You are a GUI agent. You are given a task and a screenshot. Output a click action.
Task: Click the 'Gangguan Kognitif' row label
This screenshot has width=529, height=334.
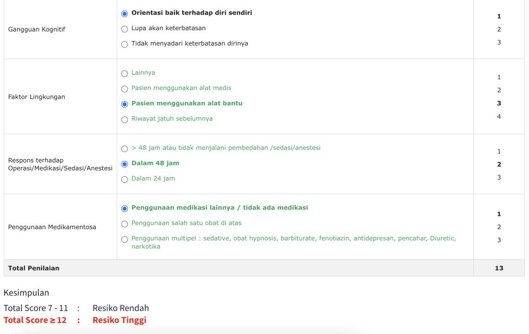coord(37,29)
